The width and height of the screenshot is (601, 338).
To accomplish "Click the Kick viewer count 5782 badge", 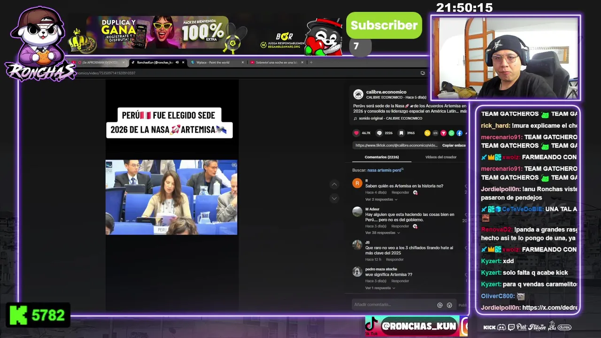I will (39, 315).
